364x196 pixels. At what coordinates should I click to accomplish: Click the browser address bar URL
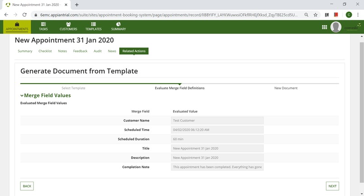pyautogui.click(x=169, y=15)
